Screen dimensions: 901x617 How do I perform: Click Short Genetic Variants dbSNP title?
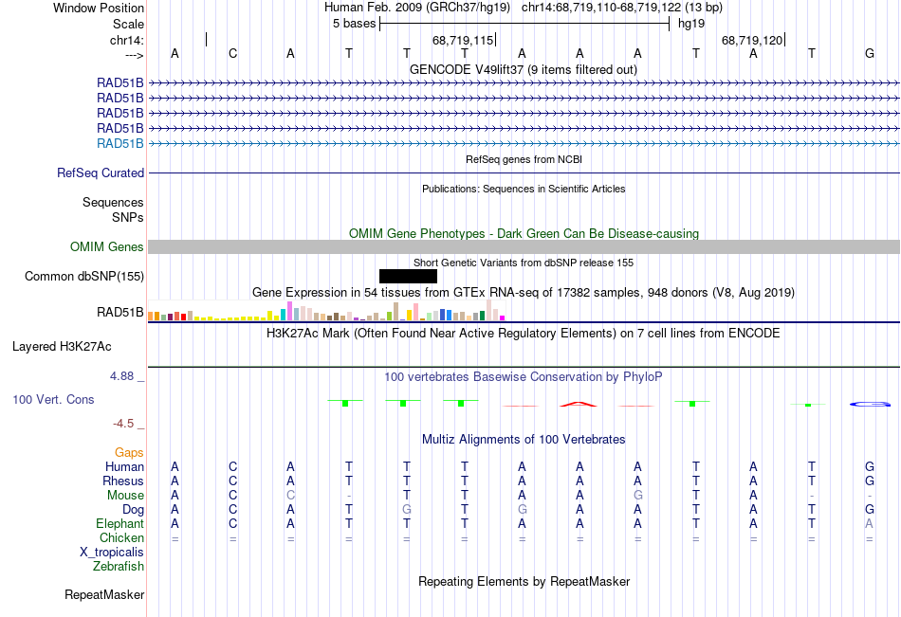click(x=524, y=263)
